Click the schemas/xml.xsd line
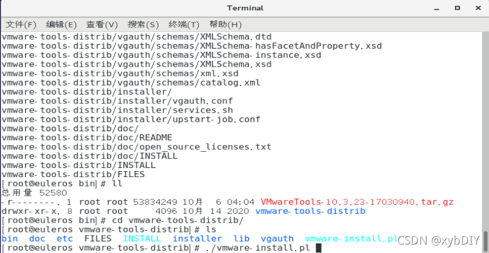The image size is (489, 253). pos(120,73)
